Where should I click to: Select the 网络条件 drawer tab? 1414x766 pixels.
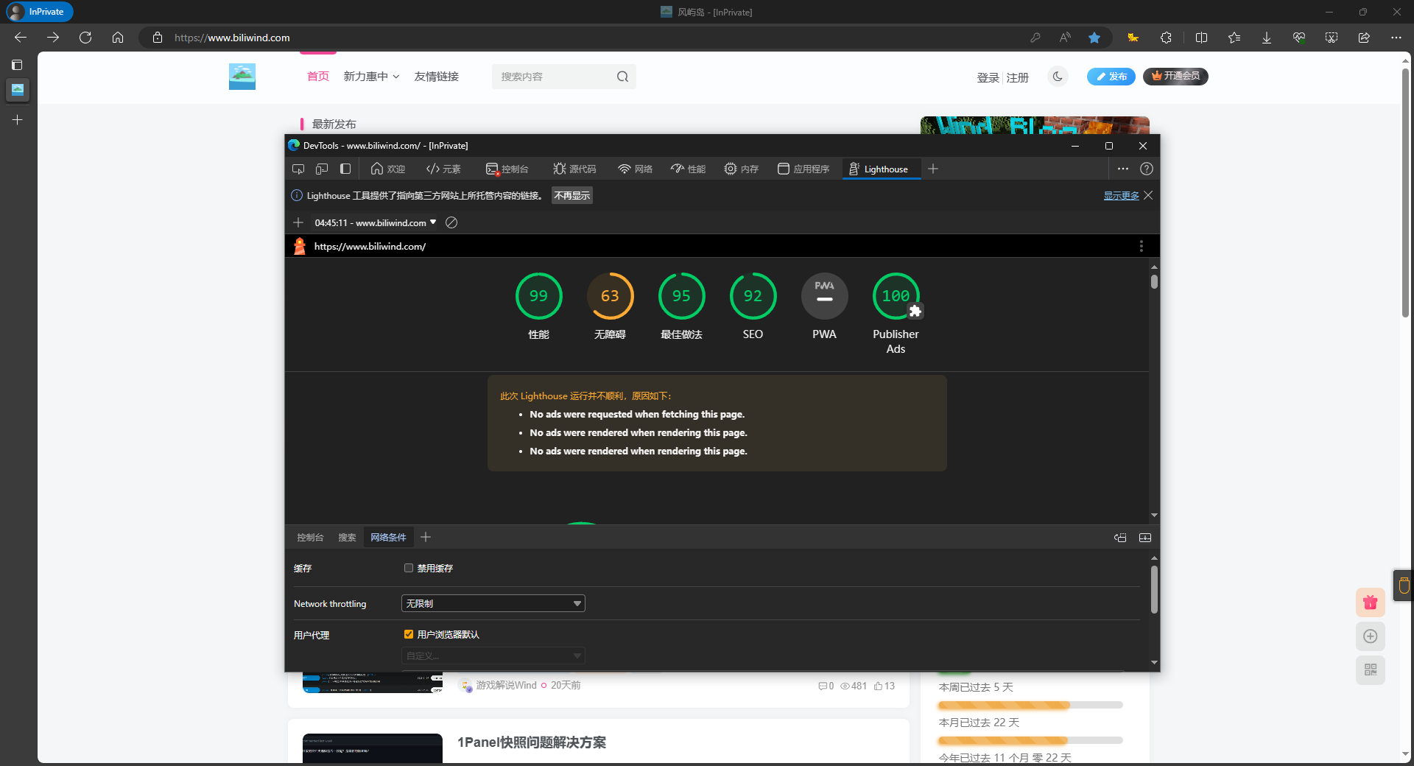tap(388, 538)
